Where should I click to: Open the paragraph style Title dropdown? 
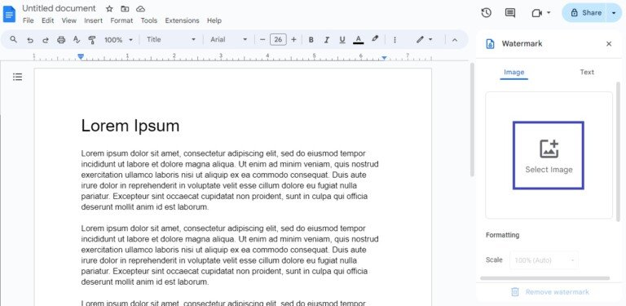pos(171,39)
